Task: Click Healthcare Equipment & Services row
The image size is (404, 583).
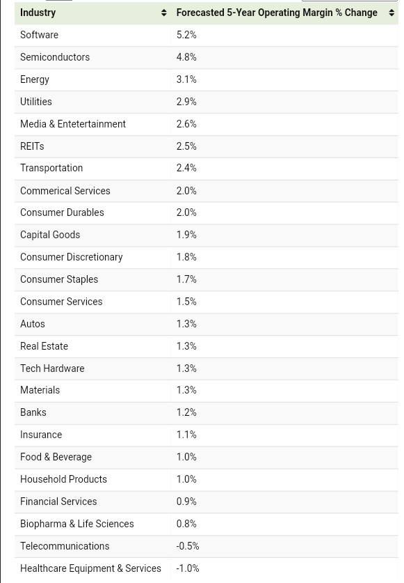Action: point(207,568)
